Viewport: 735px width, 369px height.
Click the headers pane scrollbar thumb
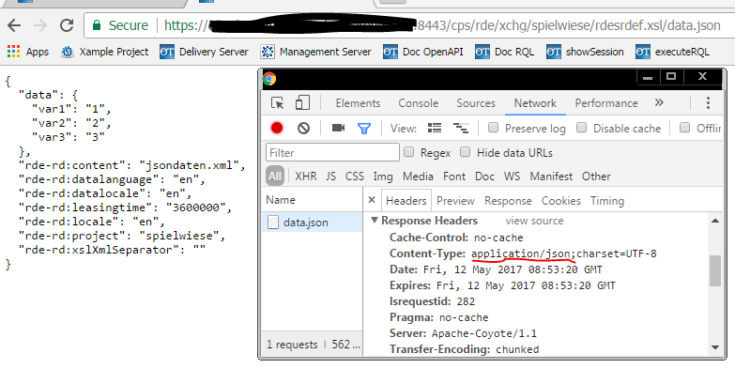coord(715,270)
